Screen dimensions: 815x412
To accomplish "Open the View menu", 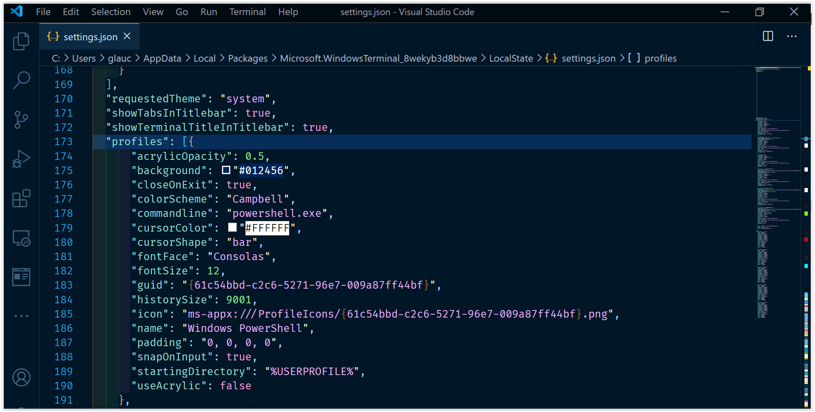I will coord(153,12).
